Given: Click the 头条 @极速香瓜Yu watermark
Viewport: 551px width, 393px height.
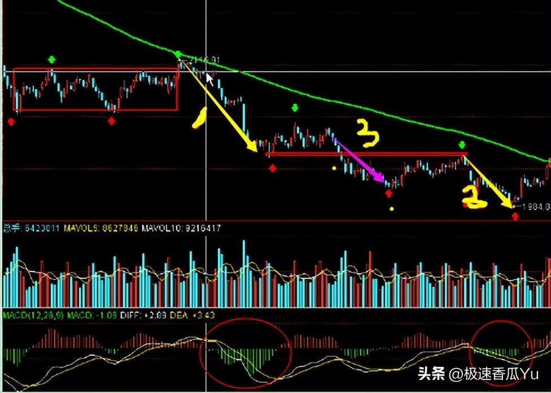Looking at the screenshot, I should point(478,373).
